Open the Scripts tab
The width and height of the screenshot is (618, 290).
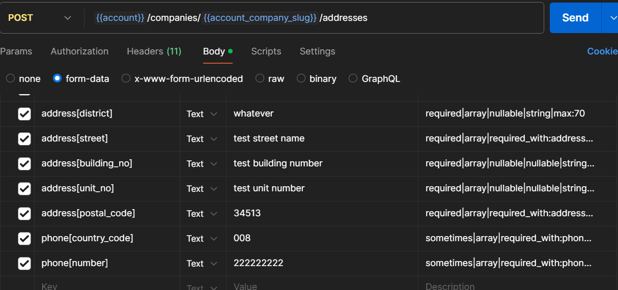pyautogui.click(x=266, y=51)
